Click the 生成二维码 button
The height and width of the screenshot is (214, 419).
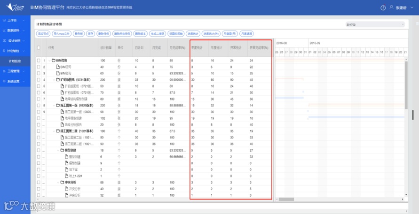pos(158,34)
